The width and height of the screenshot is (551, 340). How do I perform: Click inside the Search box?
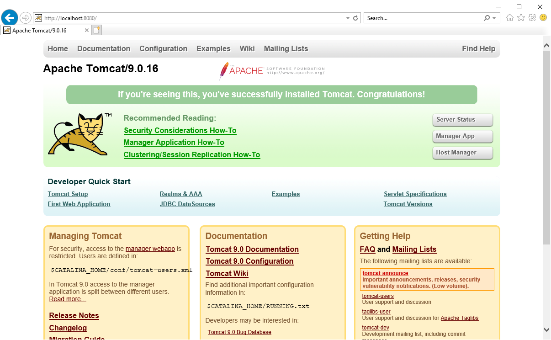coord(424,18)
